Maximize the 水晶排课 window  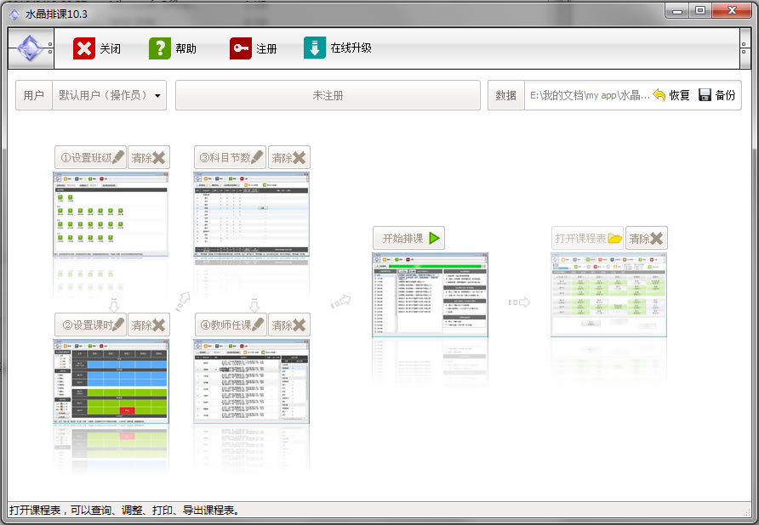[x=700, y=11]
